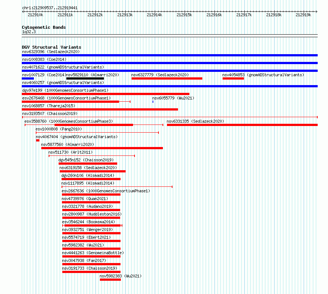
Task: Open nsv3193507 (Chaisson2019) variant label
Action: 50,113
